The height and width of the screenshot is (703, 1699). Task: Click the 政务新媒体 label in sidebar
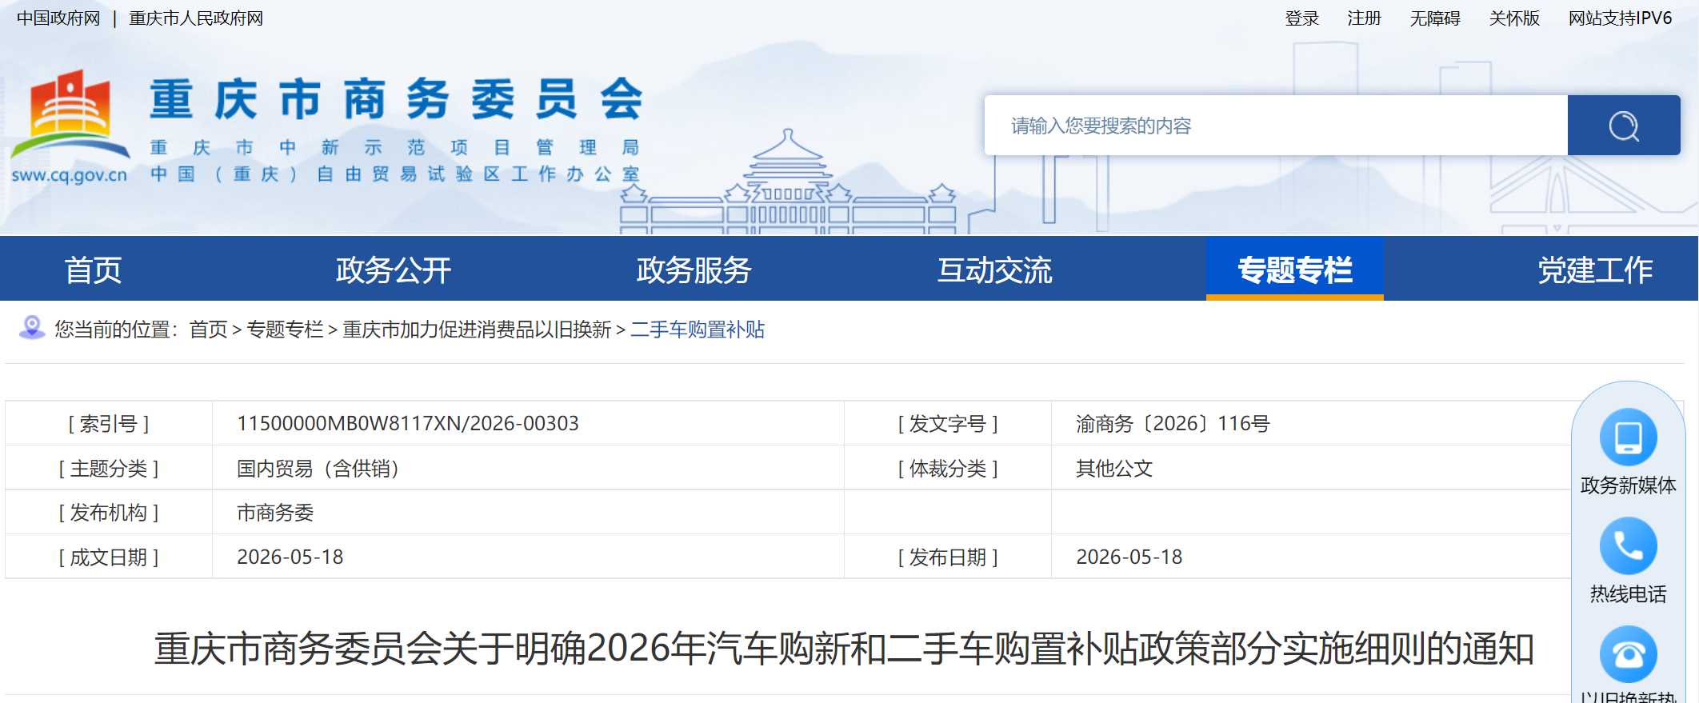(x=1628, y=485)
